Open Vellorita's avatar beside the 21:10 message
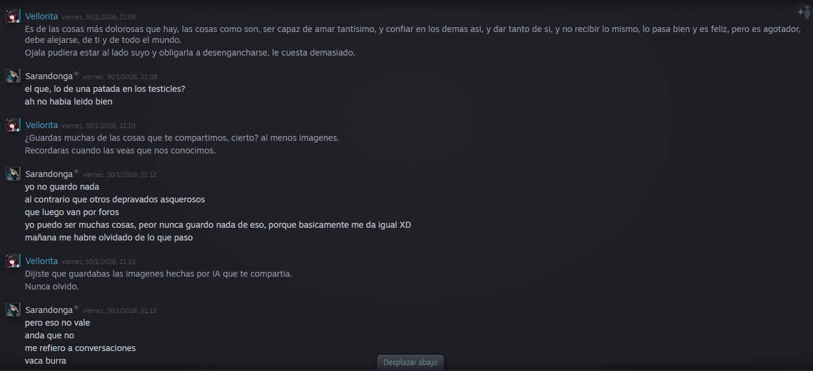The image size is (813, 371). [13, 125]
